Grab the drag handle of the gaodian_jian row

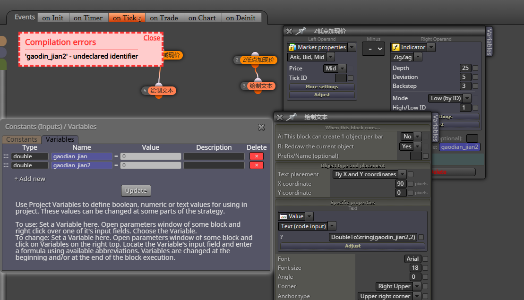[6, 156]
